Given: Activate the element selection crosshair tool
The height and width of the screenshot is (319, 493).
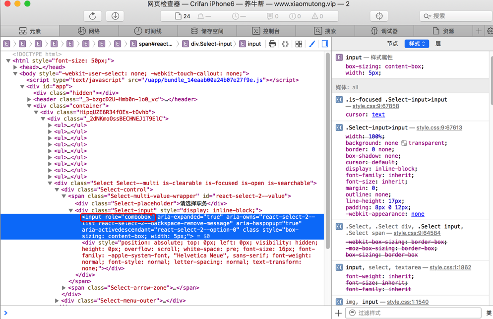Looking at the screenshot, I should click(379, 16).
